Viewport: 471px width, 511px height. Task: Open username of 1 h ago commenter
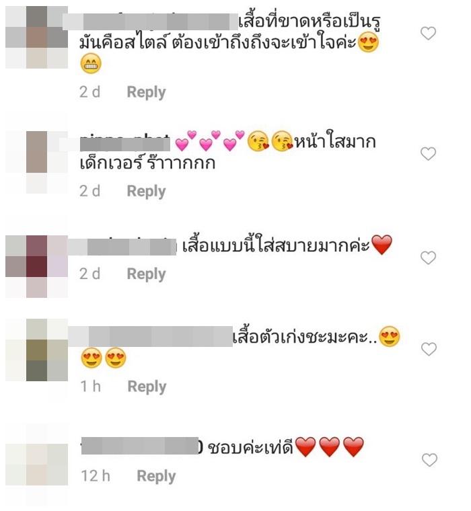[150, 336]
